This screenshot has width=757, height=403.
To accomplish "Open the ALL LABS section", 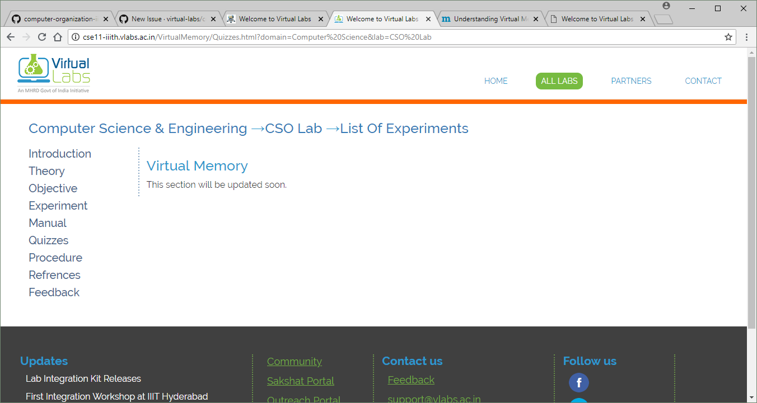I will click(559, 80).
